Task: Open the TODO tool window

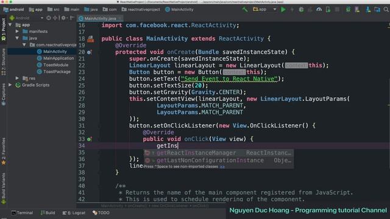Action: coord(101,213)
